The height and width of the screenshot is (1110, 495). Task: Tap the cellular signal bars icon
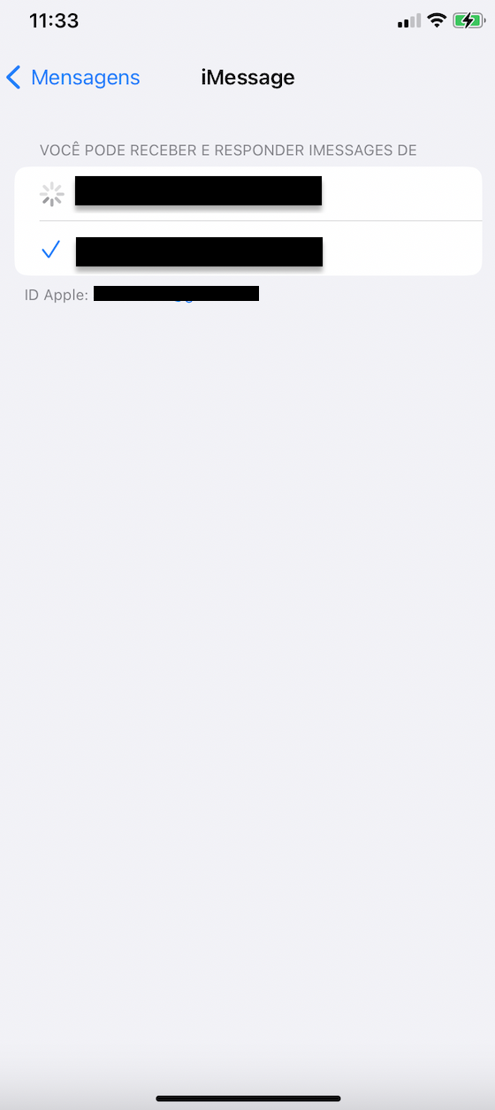pyautogui.click(x=409, y=21)
